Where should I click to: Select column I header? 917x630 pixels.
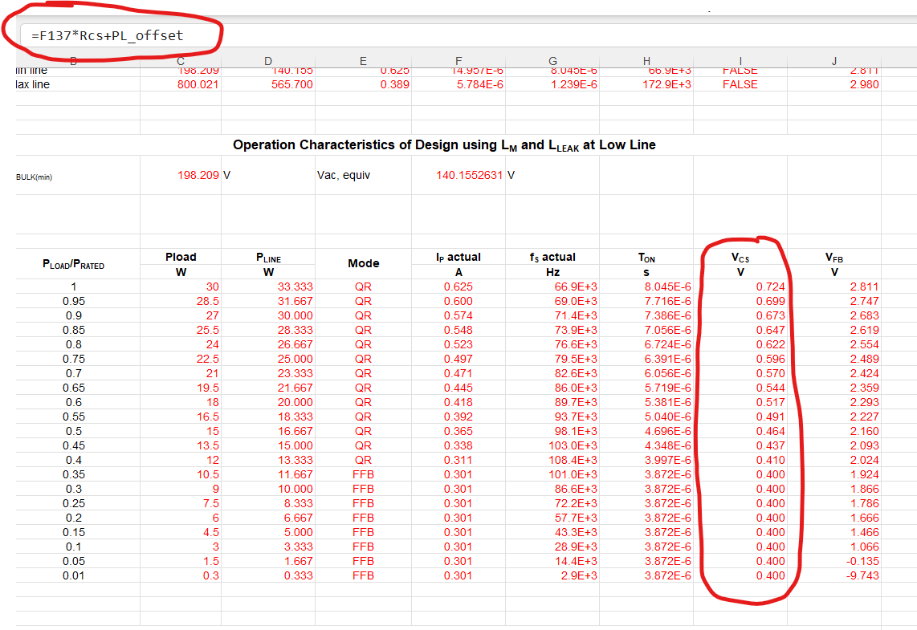coord(740,61)
